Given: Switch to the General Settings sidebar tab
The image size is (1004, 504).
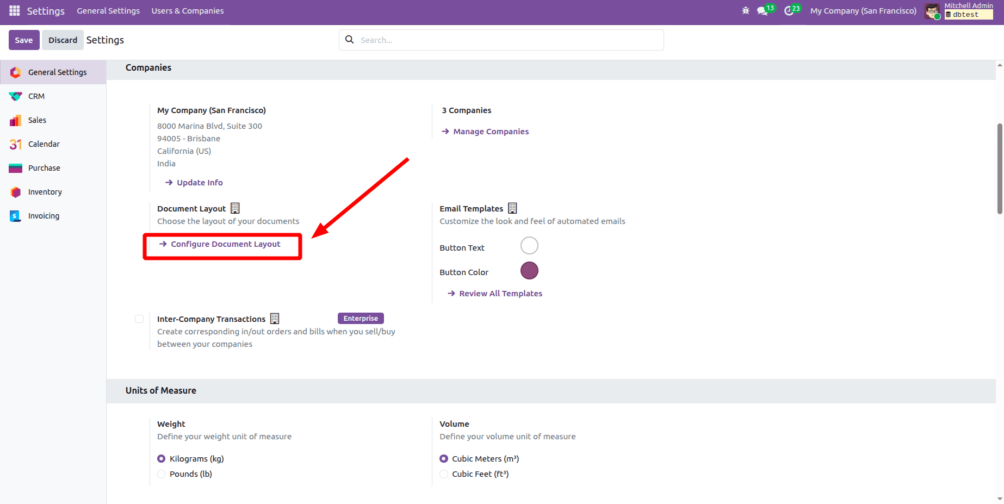Looking at the screenshot, I should coord(53,72).
